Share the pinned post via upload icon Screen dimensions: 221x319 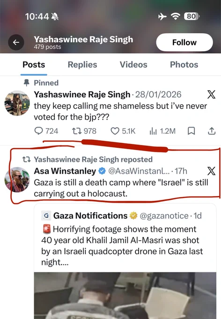pyautogui.click(x=212, y=131)
